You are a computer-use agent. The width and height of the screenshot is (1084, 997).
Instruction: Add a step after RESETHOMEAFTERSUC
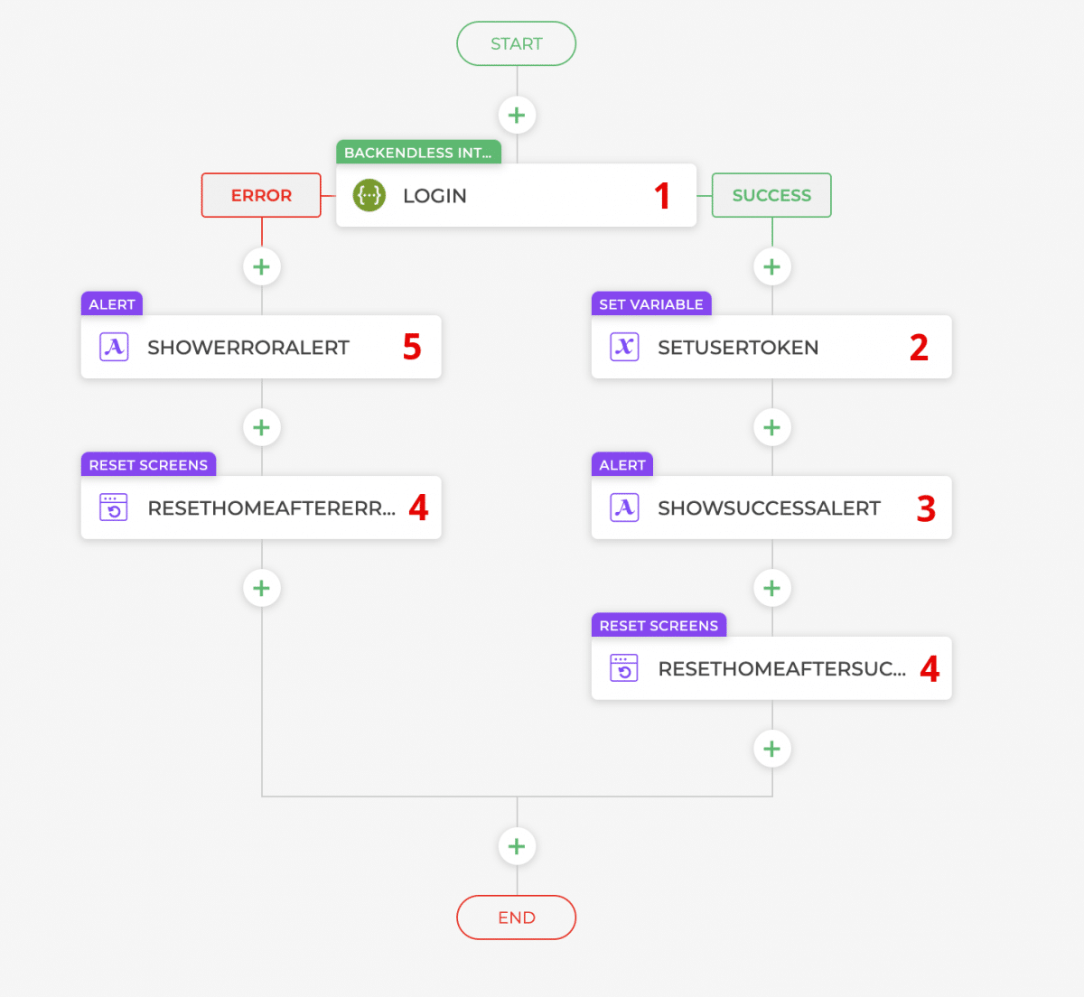pyautogui.click(x=771, y=749)
